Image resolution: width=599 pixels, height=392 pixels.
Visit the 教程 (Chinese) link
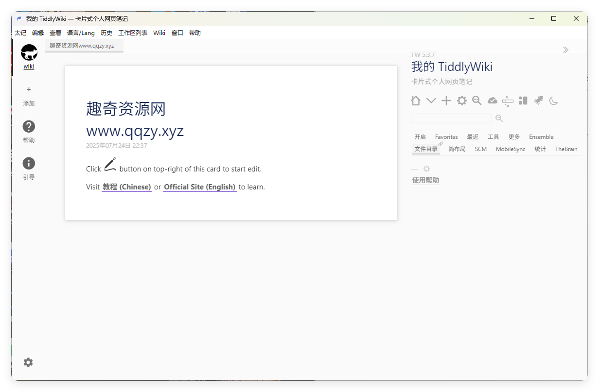[127, 187]
